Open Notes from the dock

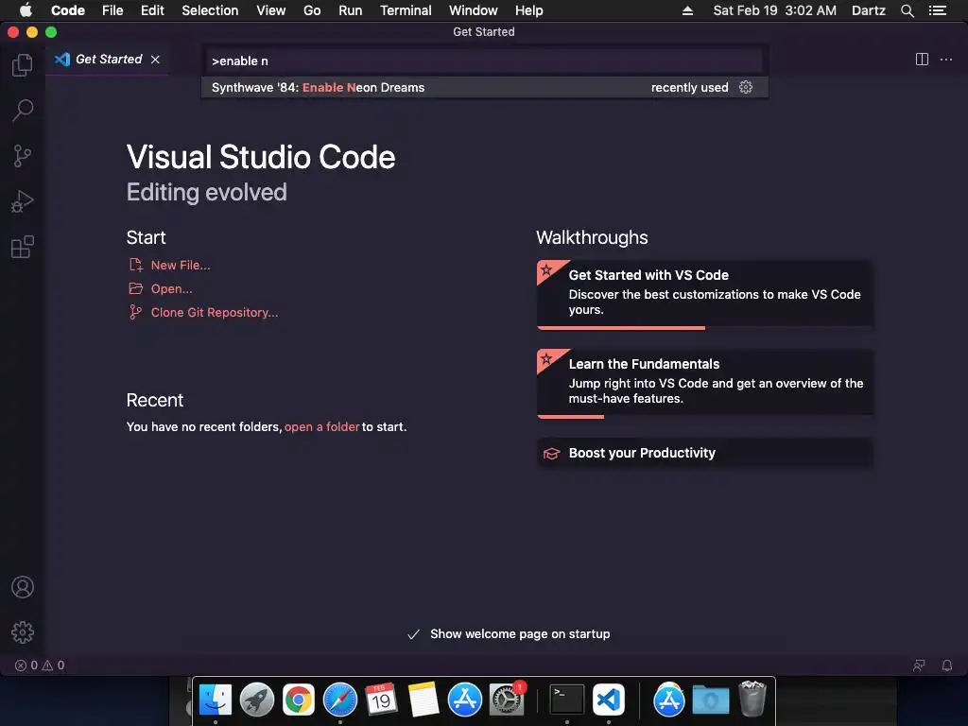[423, 700]
